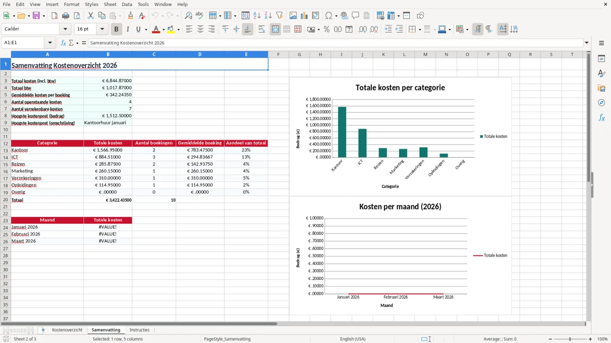
Task: Toggle Align Left
Action: (x=189, y=29)
